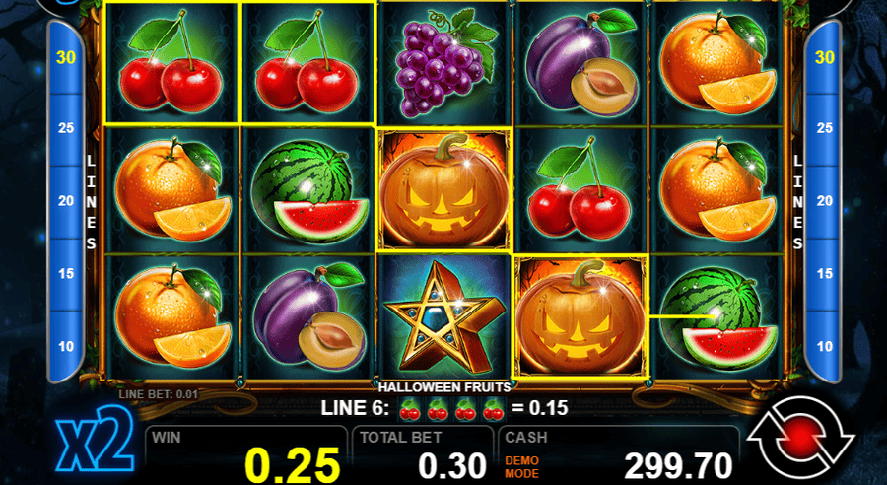Viewport: 887px width, 485px height.
Task: Click the highlighted pumpkin in middle row
Action: click(x=444, y=189)
